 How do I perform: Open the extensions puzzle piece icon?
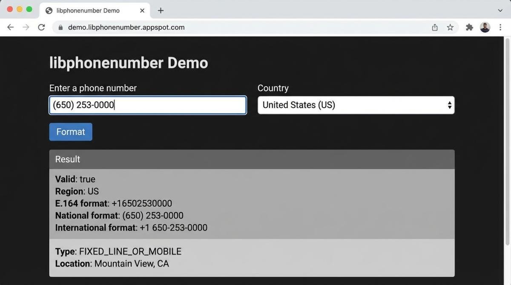click(x=469, y=27)
